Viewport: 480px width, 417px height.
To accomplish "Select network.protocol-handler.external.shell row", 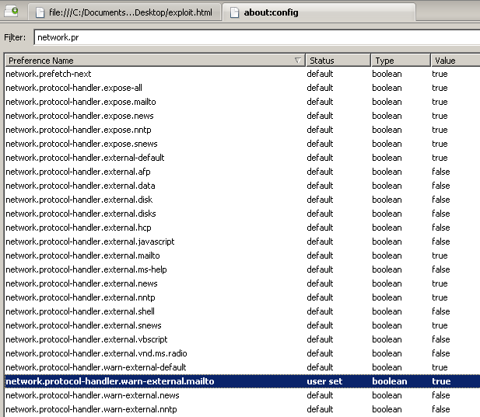I will tap(242, 311).
